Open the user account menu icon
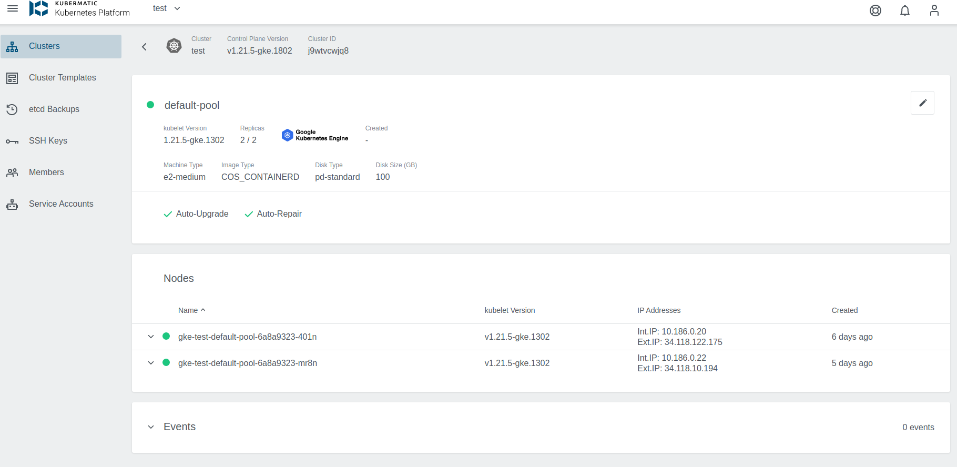The image size is (957, 467). tap(934, 11)
